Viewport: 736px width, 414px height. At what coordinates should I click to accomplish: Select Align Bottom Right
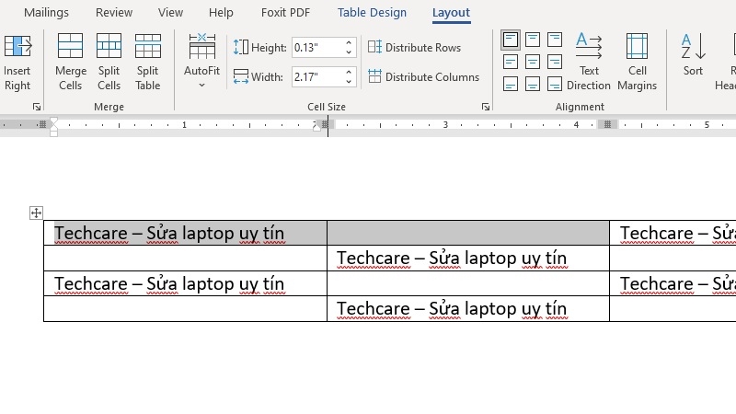click(555, 84)
